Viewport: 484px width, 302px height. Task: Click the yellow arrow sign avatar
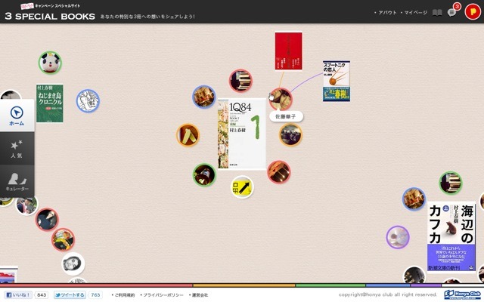[242, 187]
